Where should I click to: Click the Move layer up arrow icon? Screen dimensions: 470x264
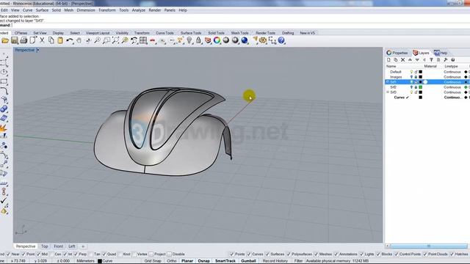410,60
